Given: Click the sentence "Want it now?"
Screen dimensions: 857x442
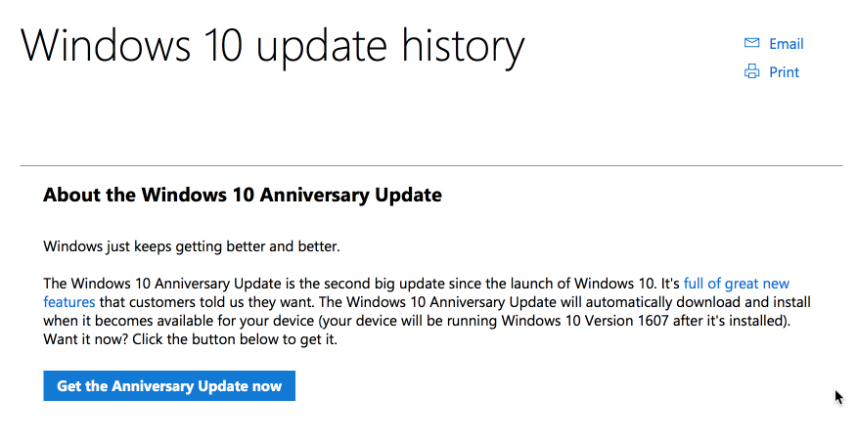Looking at the screenshot, I should click(86, 339).
